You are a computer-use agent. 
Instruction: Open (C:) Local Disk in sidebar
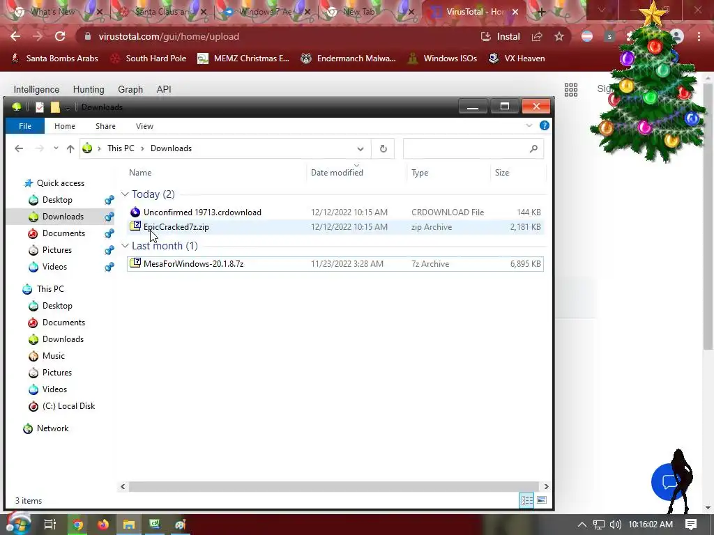click(68, 406)
